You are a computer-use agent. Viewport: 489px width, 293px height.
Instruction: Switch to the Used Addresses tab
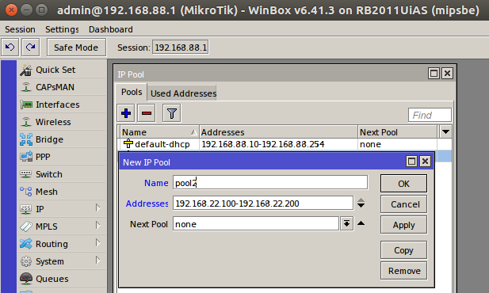pos(183,93)
